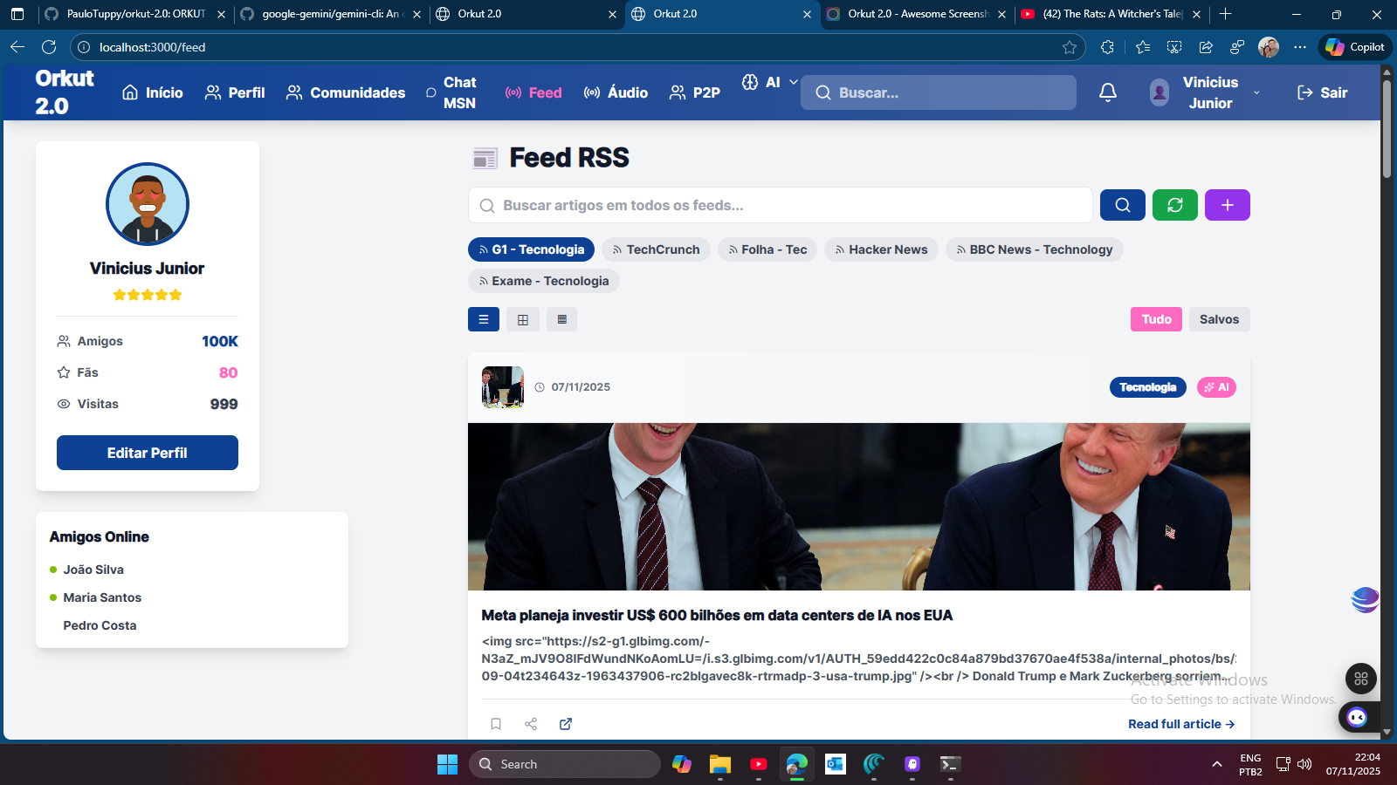Open the Perfil page
This screenshot has width=1397, height=785.
234,92
